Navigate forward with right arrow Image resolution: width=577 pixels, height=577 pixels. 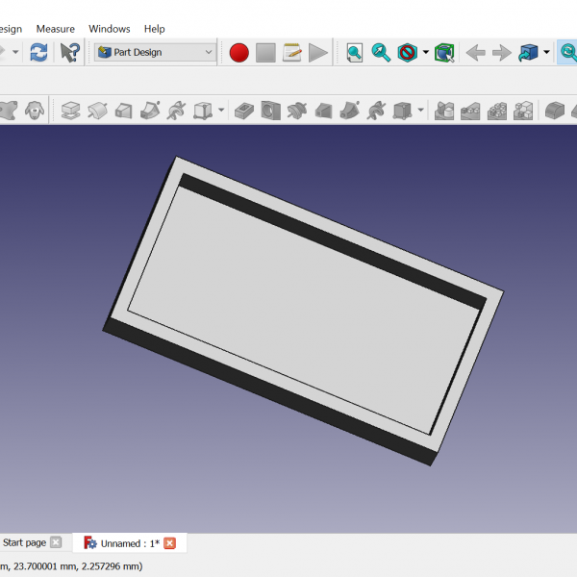[501, 53]
